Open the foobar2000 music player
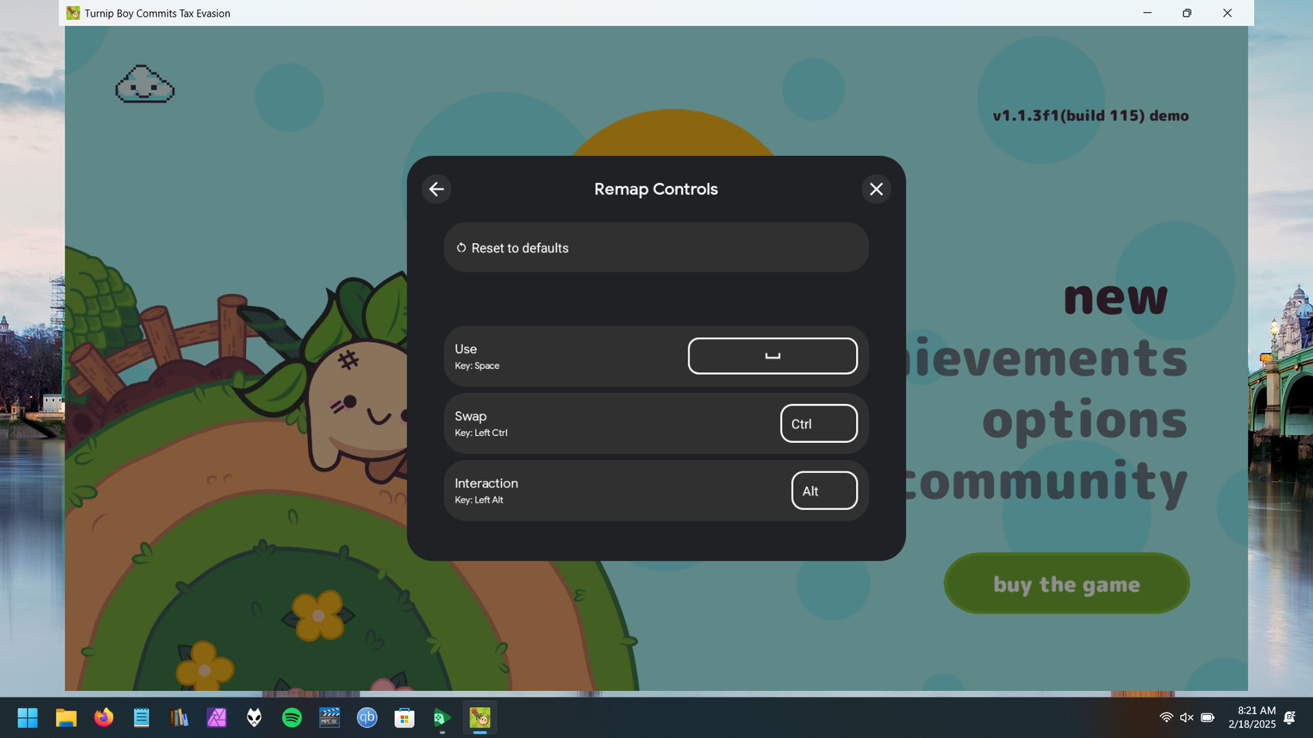 253,717
